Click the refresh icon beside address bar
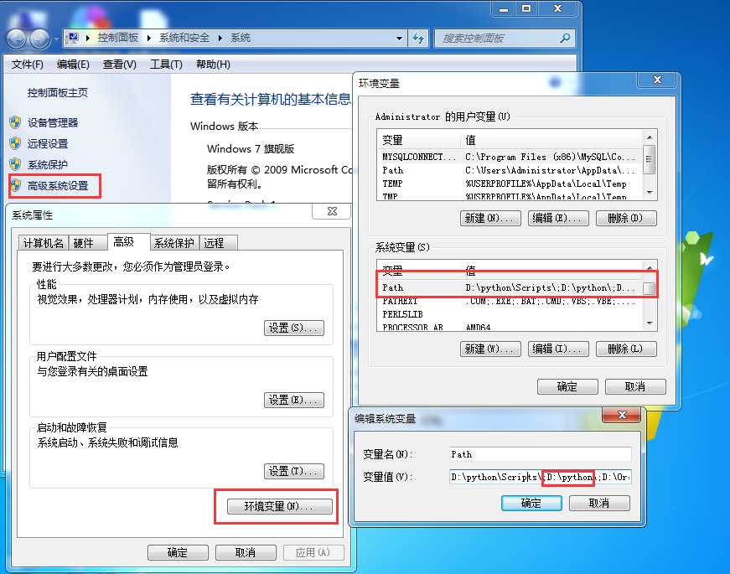The image size is (730, 574). click(x=418, y=39)
